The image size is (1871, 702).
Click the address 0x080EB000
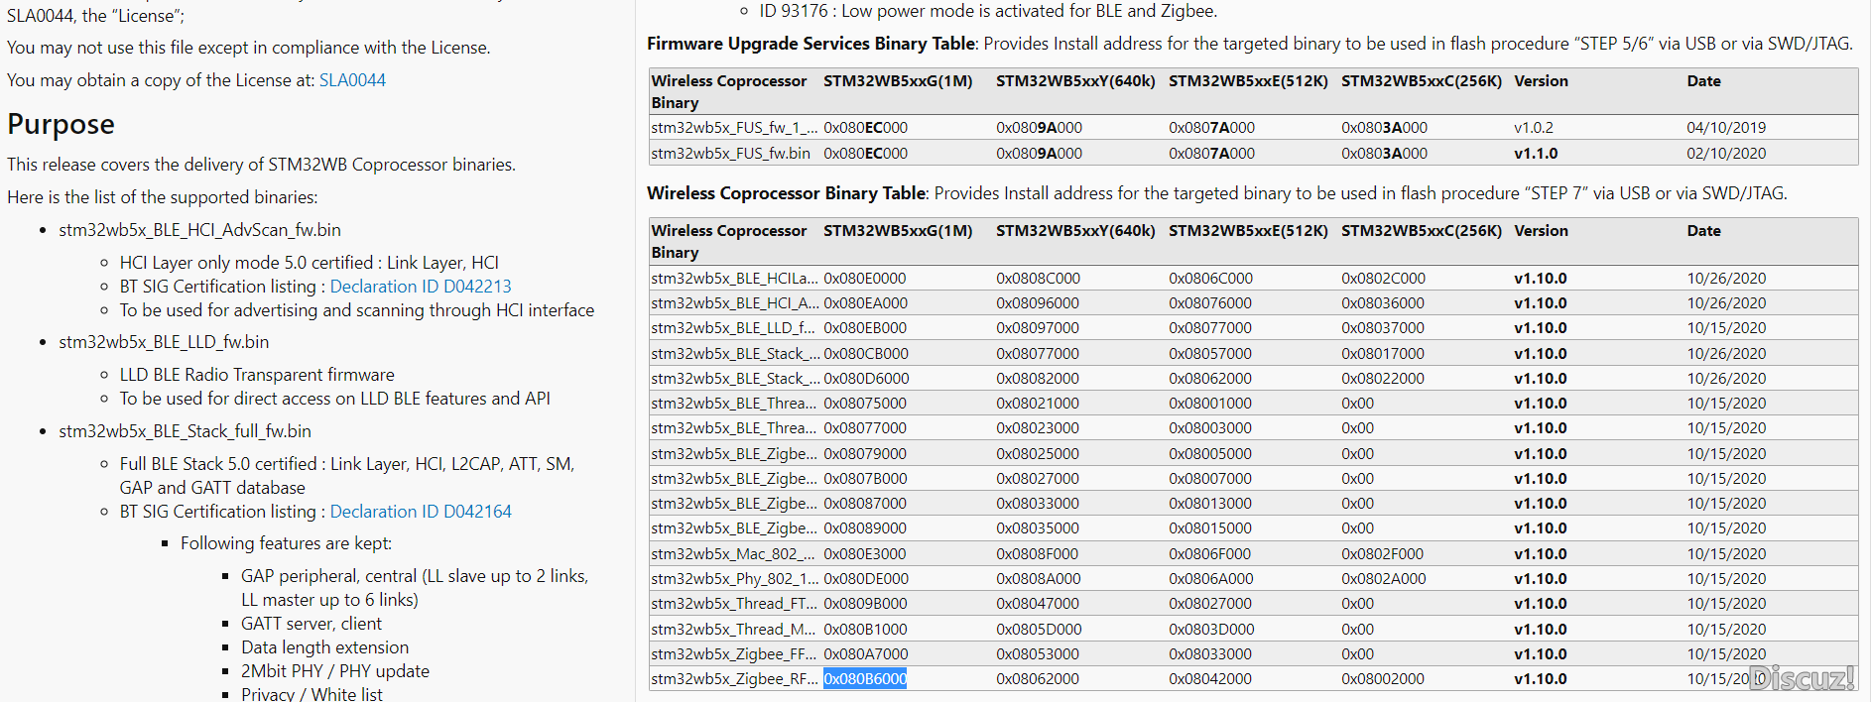[x=865, y=328]
